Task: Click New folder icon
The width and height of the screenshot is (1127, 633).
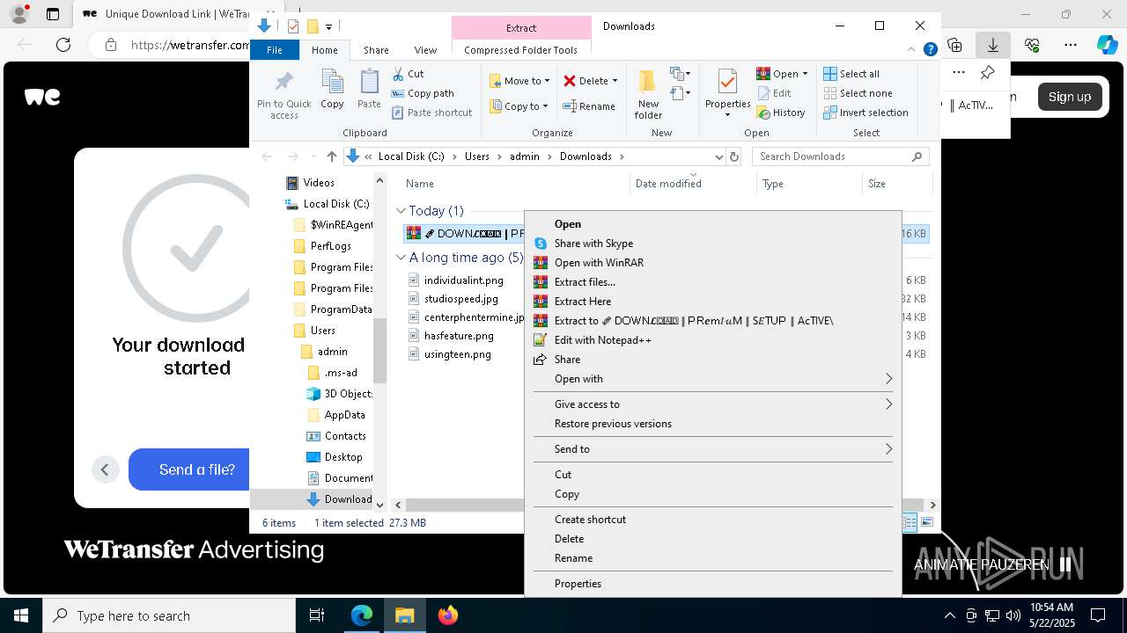Action: tap(648, 94)
